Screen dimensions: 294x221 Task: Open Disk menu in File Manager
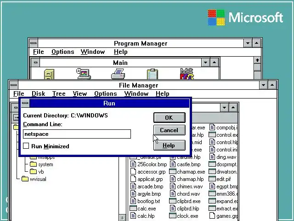point(39,93)
